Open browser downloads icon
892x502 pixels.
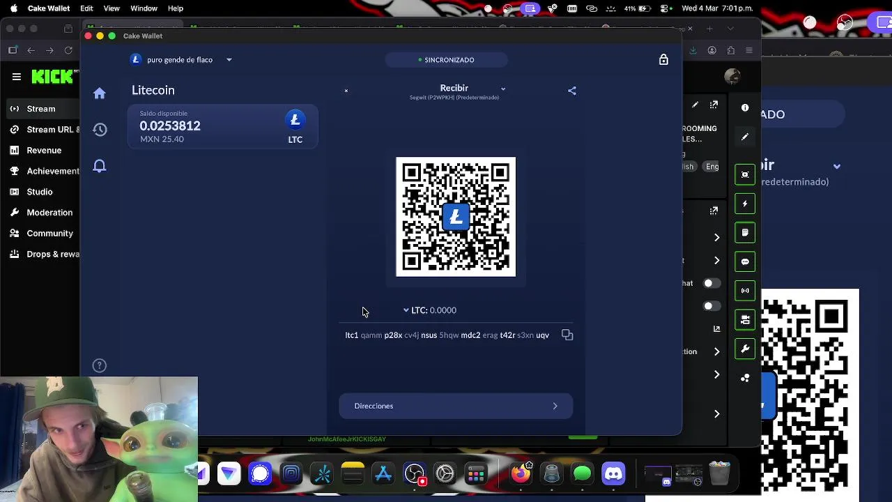click(693, 50)
